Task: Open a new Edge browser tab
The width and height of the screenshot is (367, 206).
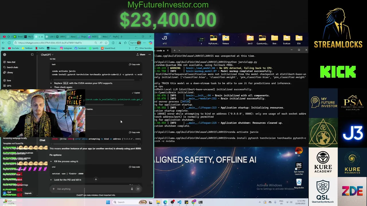Action: (122, 37)
